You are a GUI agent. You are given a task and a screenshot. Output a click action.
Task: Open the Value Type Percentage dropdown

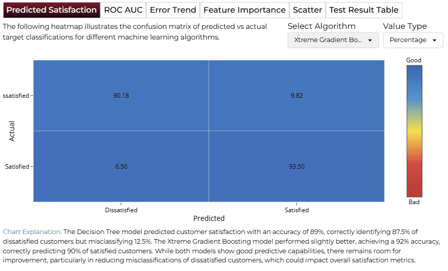pos(413,40)
